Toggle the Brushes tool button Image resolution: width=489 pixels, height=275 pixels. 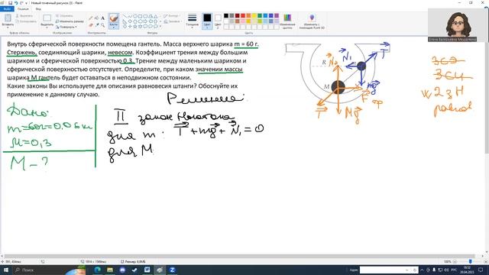point(114,21)
